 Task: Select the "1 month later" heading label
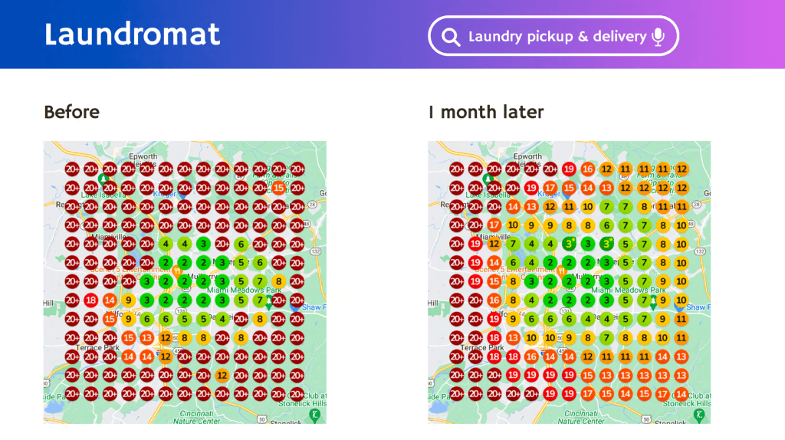(486, 112)
